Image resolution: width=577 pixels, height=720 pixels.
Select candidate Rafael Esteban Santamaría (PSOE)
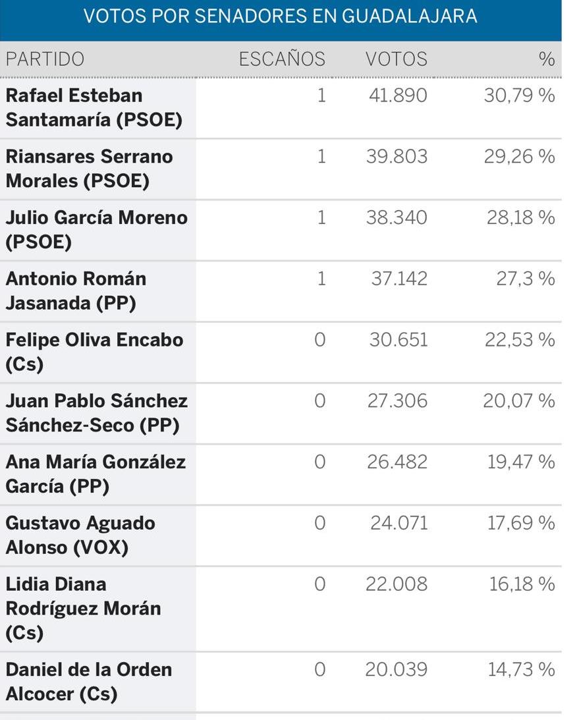pyautogui.click(x=94, y=108)
